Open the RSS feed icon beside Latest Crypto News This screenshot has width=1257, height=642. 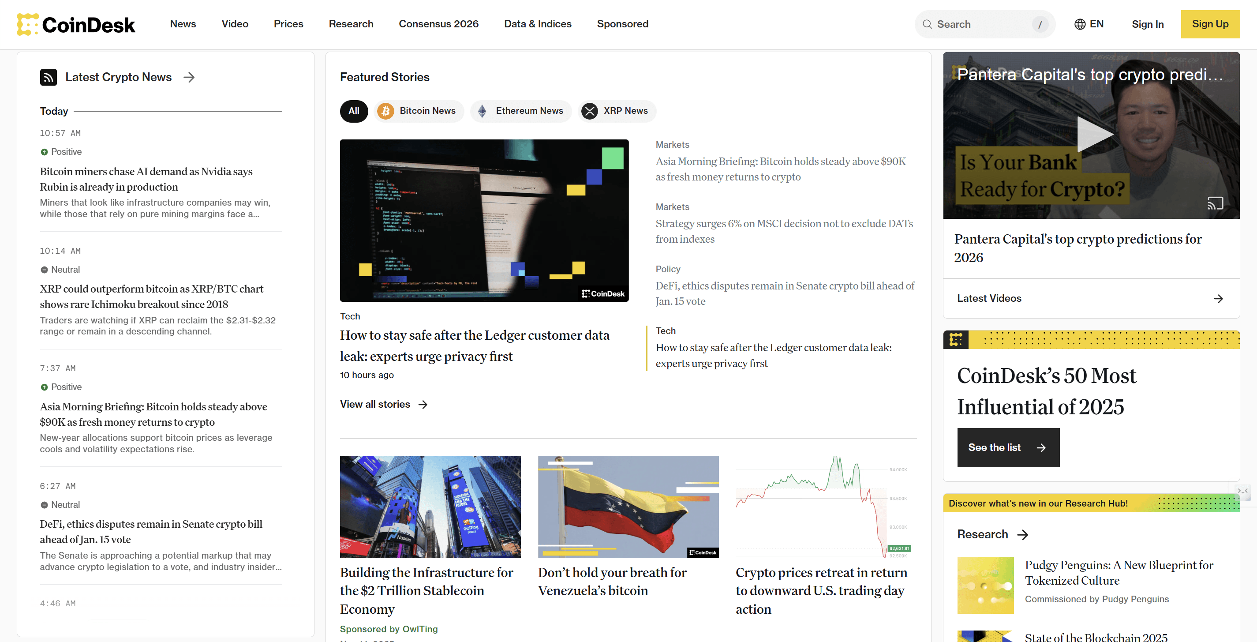click(49, 77)
